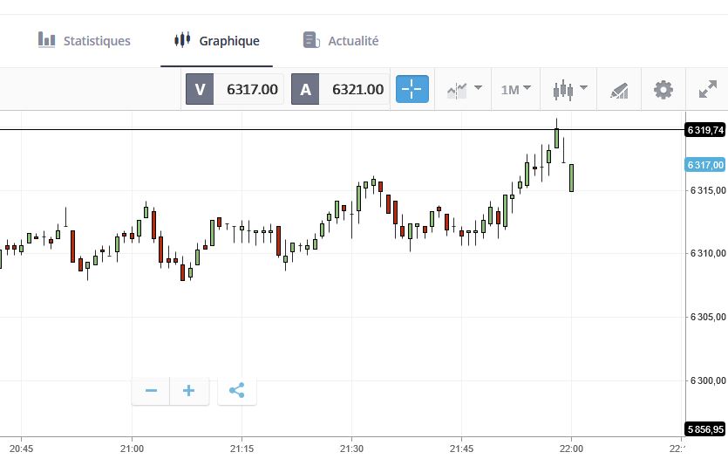Expand the candlestick chart type dropdown
The image size is (728, 459).
[569, 89]
